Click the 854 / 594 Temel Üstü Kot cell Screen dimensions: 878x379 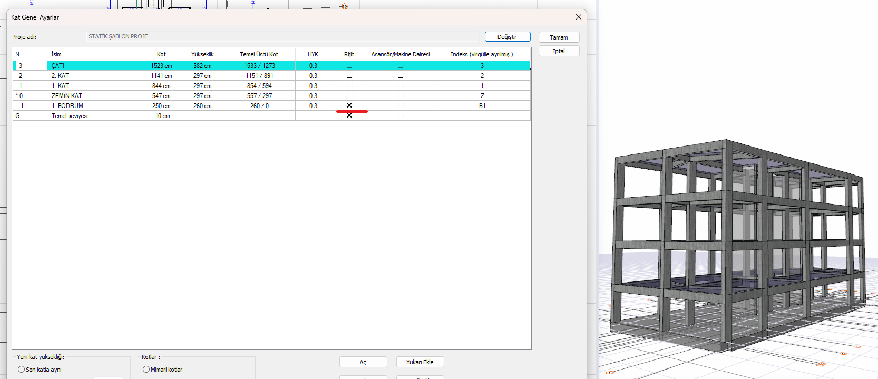[x=259, y=86]
